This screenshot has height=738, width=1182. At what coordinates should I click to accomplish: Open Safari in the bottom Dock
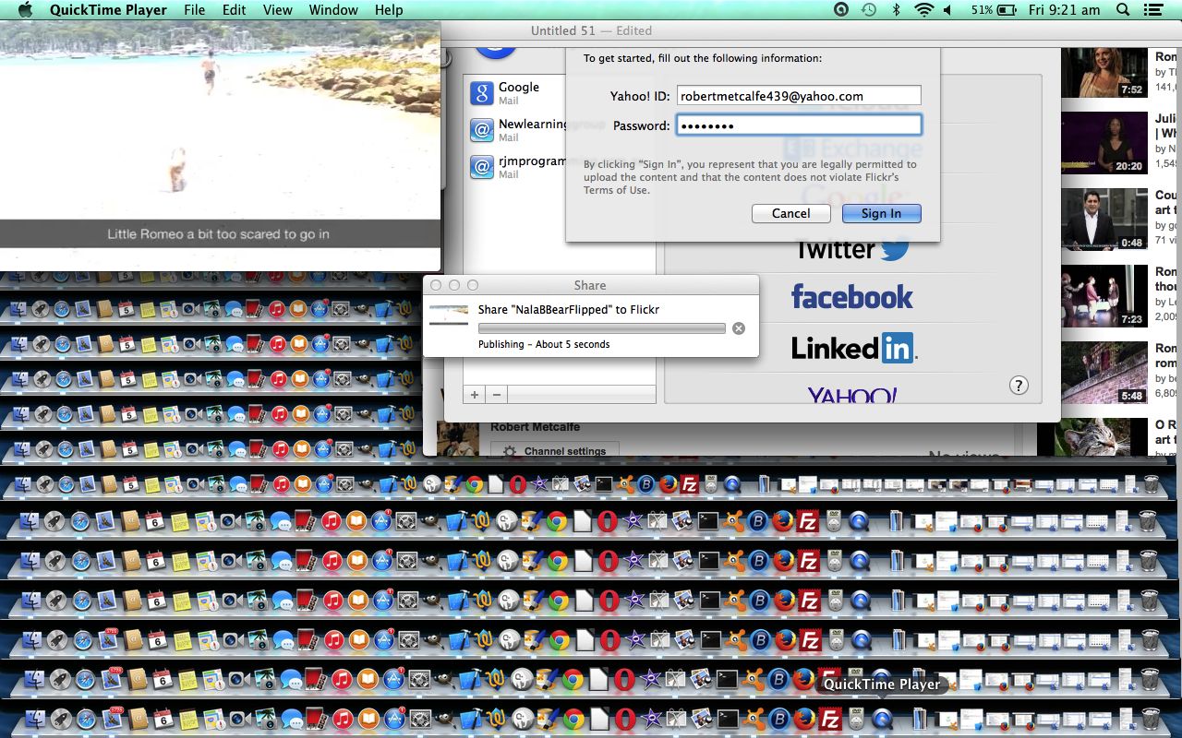point(86,720)
